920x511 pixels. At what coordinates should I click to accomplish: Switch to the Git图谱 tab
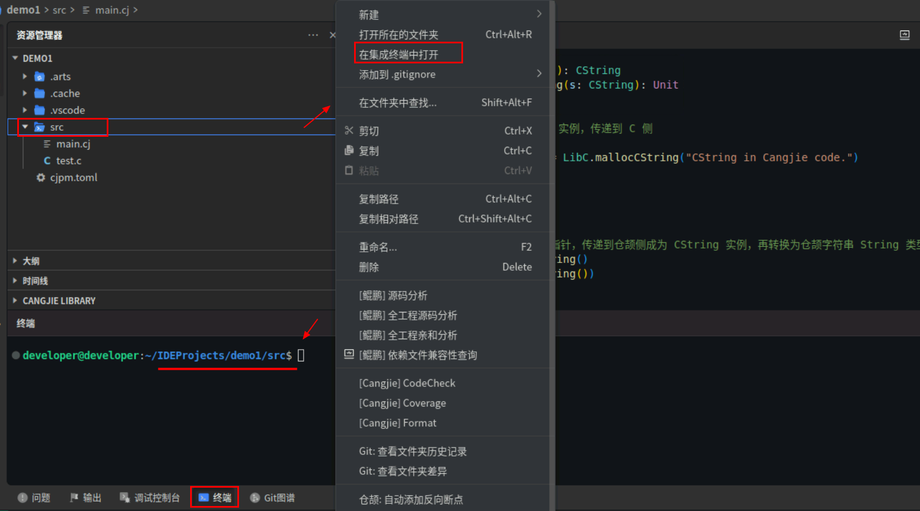pyautogui.click(x=272, y=498)
